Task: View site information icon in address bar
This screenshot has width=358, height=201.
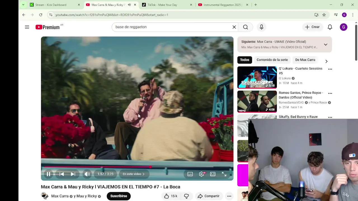Action: (51, 15)
